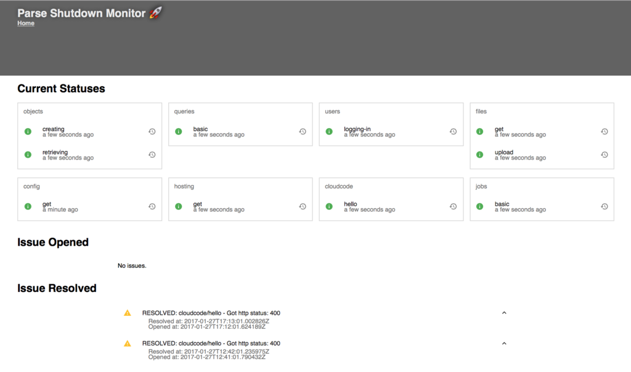View history for files upload check
Viewport: 631px width, 372px height.
604,155
